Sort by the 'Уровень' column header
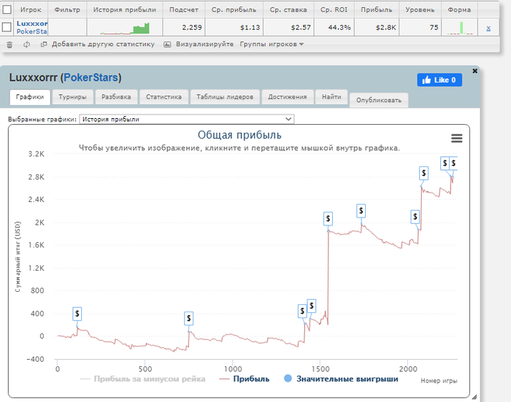The height and width of the screenshot is (402, 511). point(420,9)
